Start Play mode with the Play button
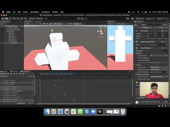 tap(79, 19)
